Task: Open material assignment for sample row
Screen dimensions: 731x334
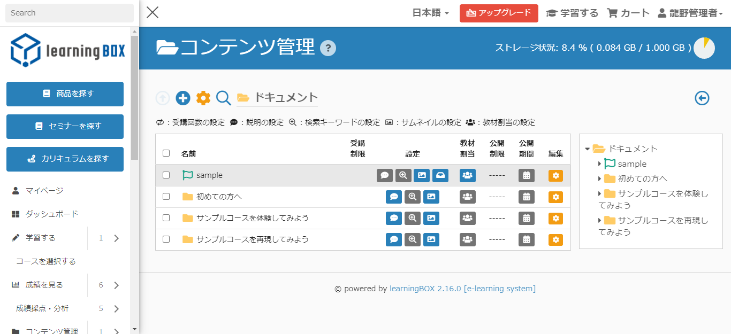Action: coord(467,175)
